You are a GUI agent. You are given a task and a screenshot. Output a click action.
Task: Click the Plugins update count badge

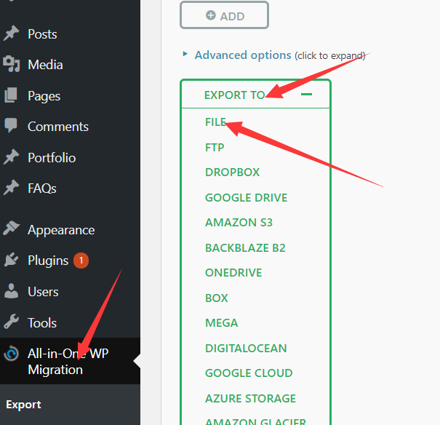point(81,261)
